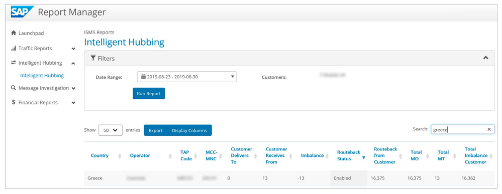The image size is (502, 194).
Task: Click the calendar icon in Date Range
Action: (143, 77)
